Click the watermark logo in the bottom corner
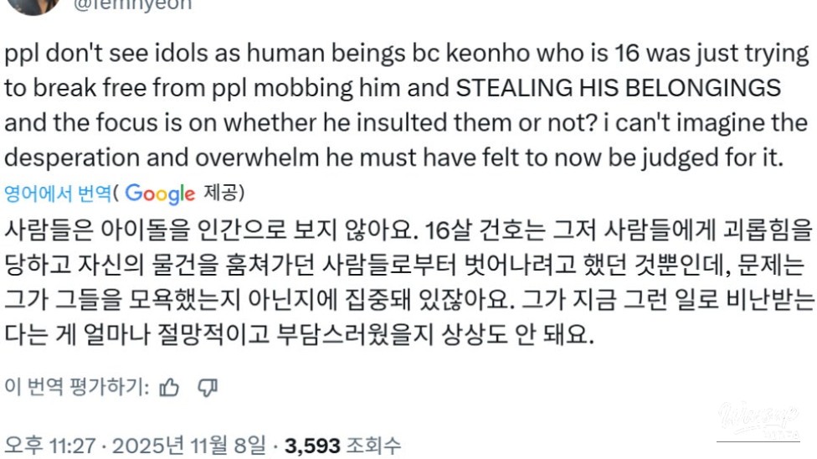This screenshot has width=817, height=459. pyautogui.click(x=758, y=421)
